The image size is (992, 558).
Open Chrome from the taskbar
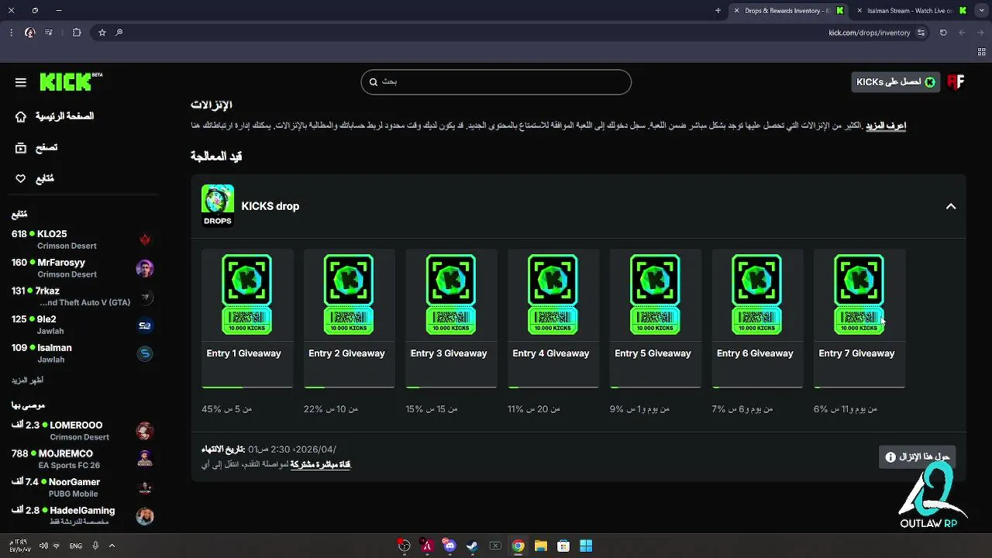pos(518,546)
